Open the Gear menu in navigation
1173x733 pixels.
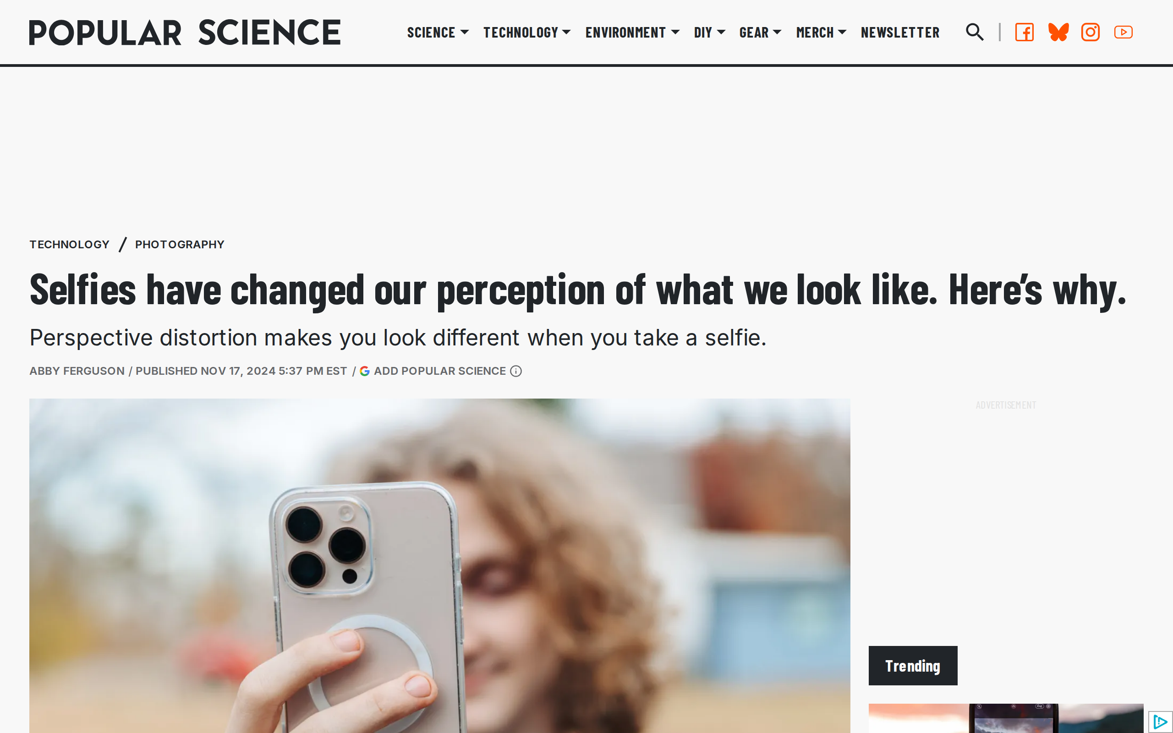760,33
